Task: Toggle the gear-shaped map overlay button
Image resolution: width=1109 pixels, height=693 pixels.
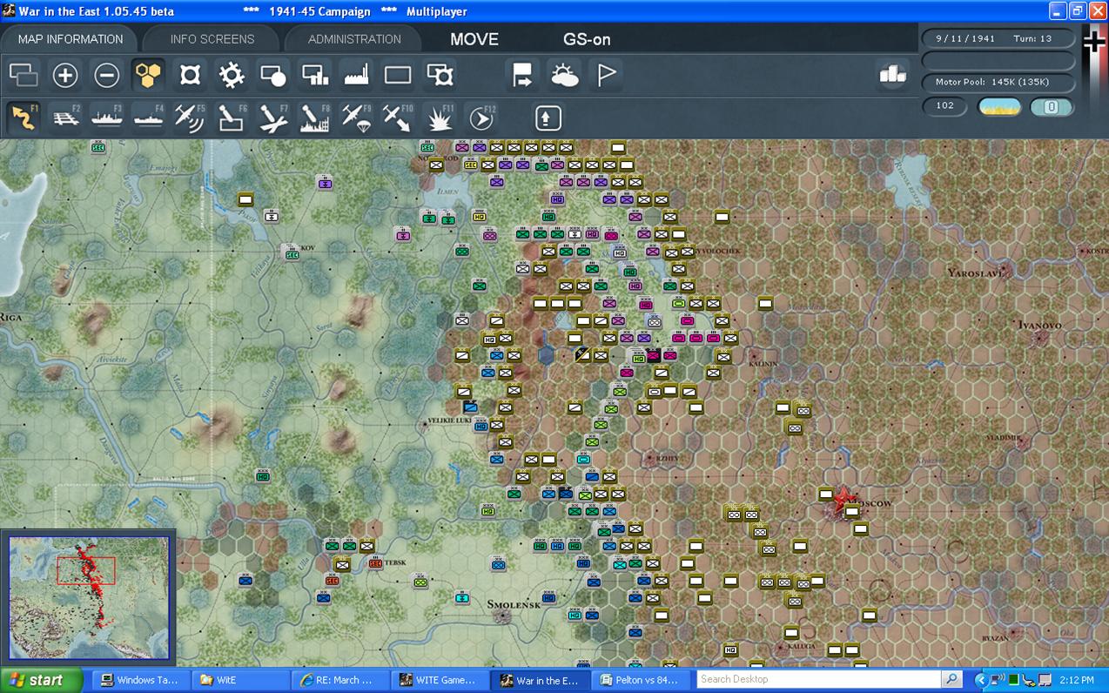Action: tap(232, 76)
